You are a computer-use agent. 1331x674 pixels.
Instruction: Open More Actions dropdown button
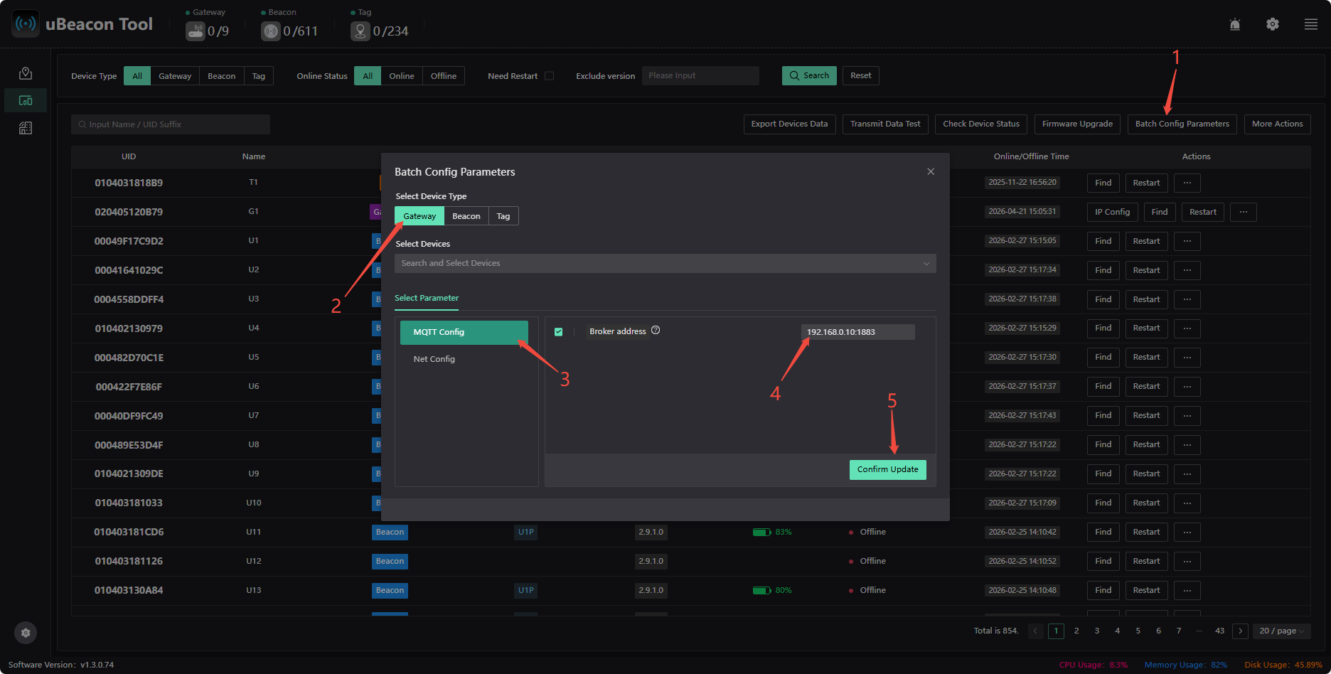[x=1277, y=124]
